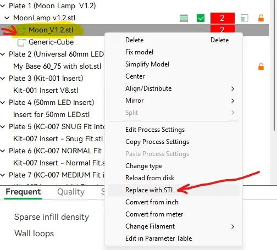Image resolution: width=277 pixels, height=250 pixels.
Task: Collapse the MoonLamp v1.2.stl object tree
Action: (x=7, y=18)
